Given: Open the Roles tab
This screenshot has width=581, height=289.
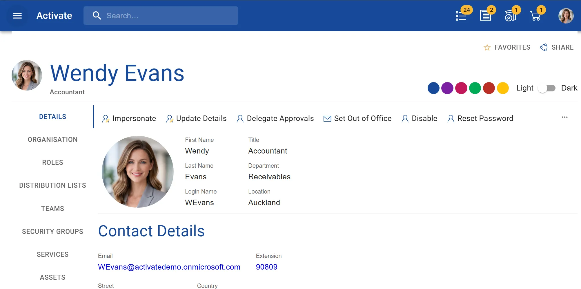Looking at the screenshot, I should pos(52,162).
